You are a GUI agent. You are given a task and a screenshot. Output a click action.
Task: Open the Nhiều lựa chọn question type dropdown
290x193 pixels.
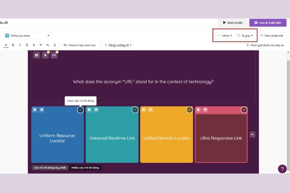click(27, 36)
